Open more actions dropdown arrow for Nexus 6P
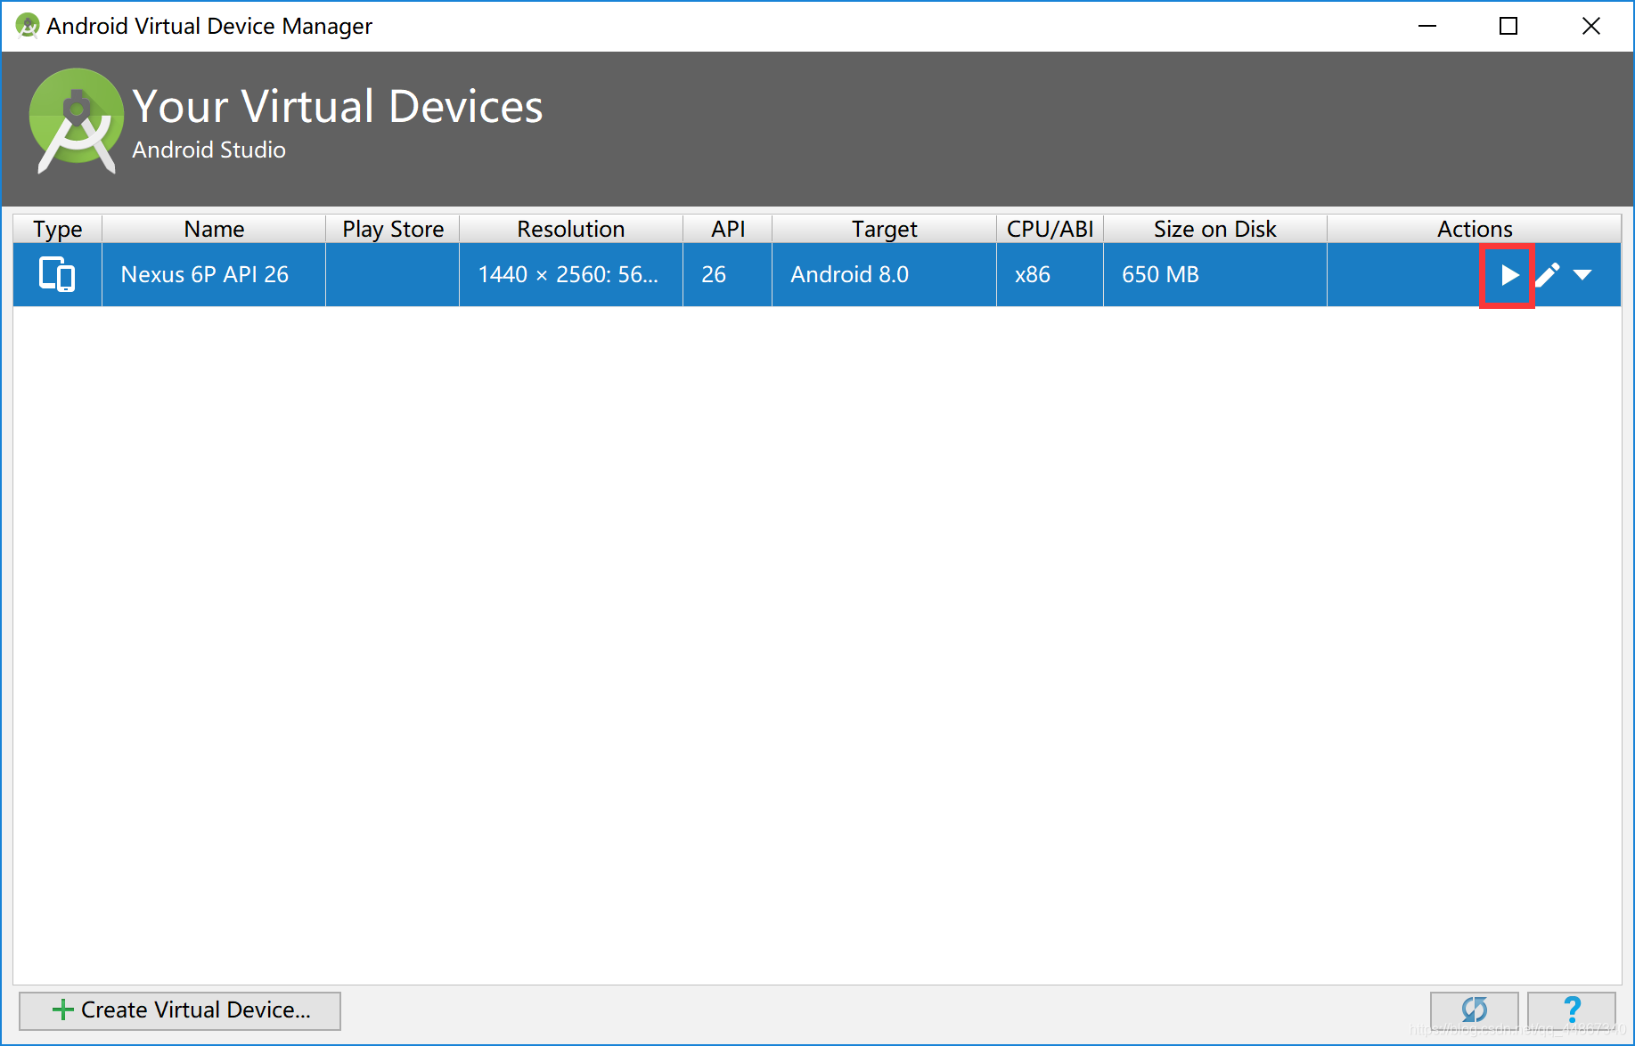This screenshot has height=1046, width=1635. (x=1582, y=275)
